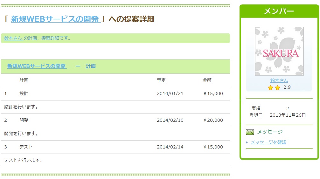This screenshot has height=179, width=320.
Task: Click the ￥15,000 amount in the テスト row
Action: [x=213, y=147]
